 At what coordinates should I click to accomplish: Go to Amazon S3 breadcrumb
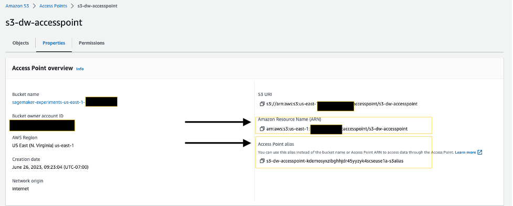[x=17, y=6]
